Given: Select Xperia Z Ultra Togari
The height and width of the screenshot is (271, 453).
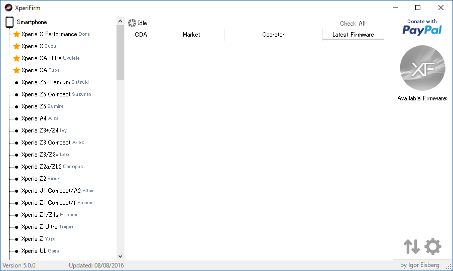Looking at the screenshot, I should tap(47, 227).
